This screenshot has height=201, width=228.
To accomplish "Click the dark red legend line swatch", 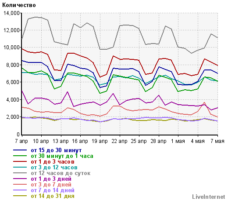I will point(20,161).
